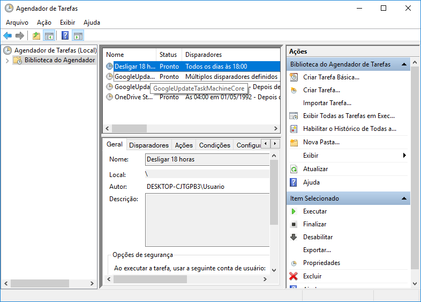Switch to the Condições tab
This screenshot has width=421, height=302.
coord(215,145)
